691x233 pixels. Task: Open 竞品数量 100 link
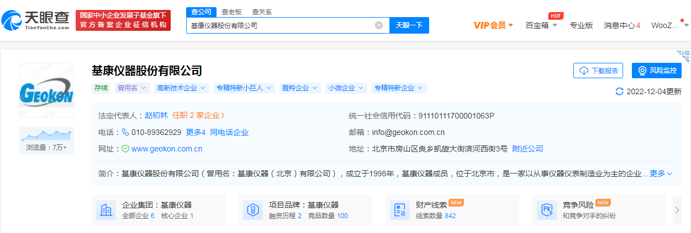coord(328,216)
